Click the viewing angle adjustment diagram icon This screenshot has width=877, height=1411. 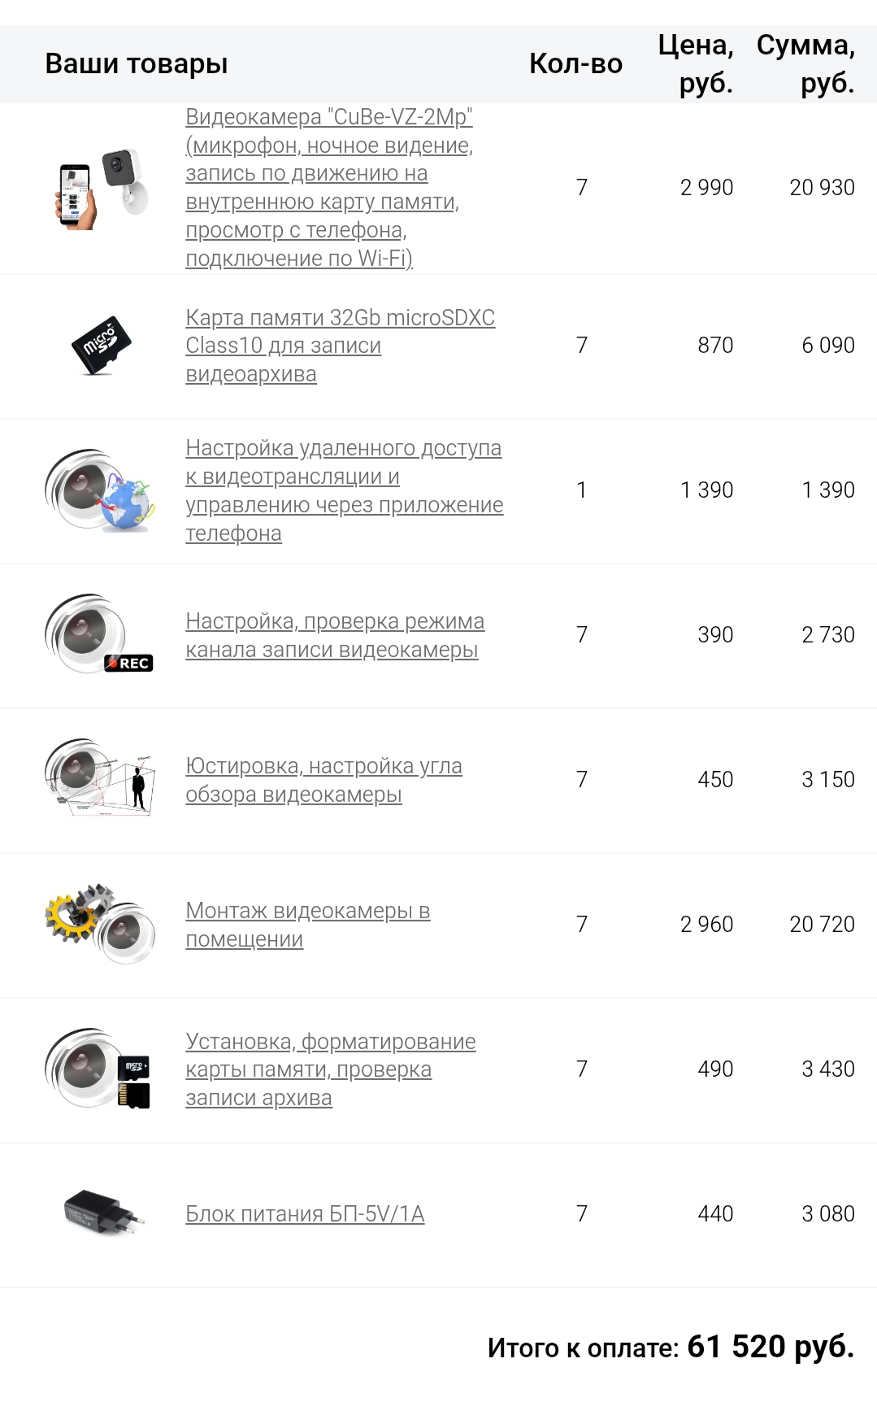[99, 778]
